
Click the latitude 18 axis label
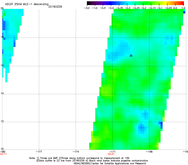pyautogui.click(x=2, y=37)
